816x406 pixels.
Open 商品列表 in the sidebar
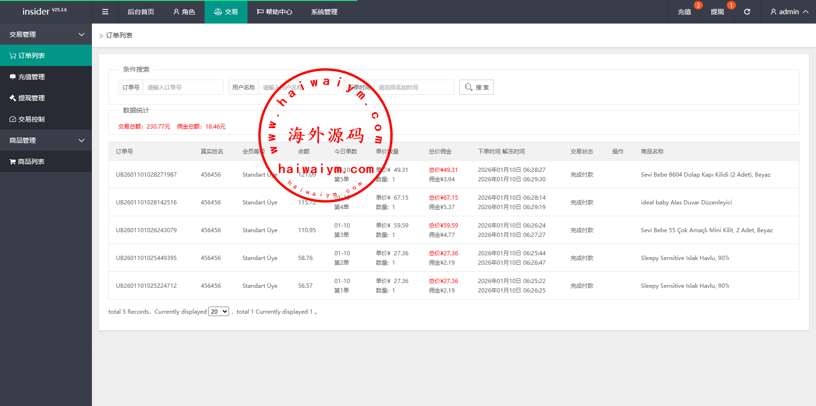pyautogui.click(x=46, y=162)
